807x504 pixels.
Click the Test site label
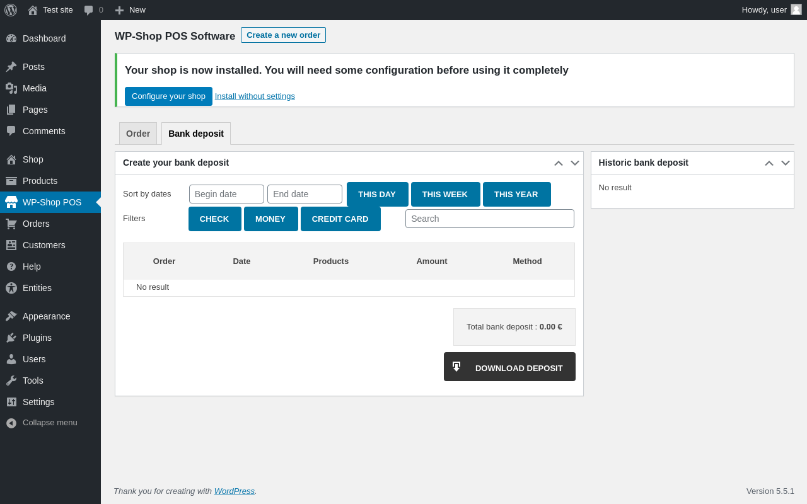(x=58, y=10)
